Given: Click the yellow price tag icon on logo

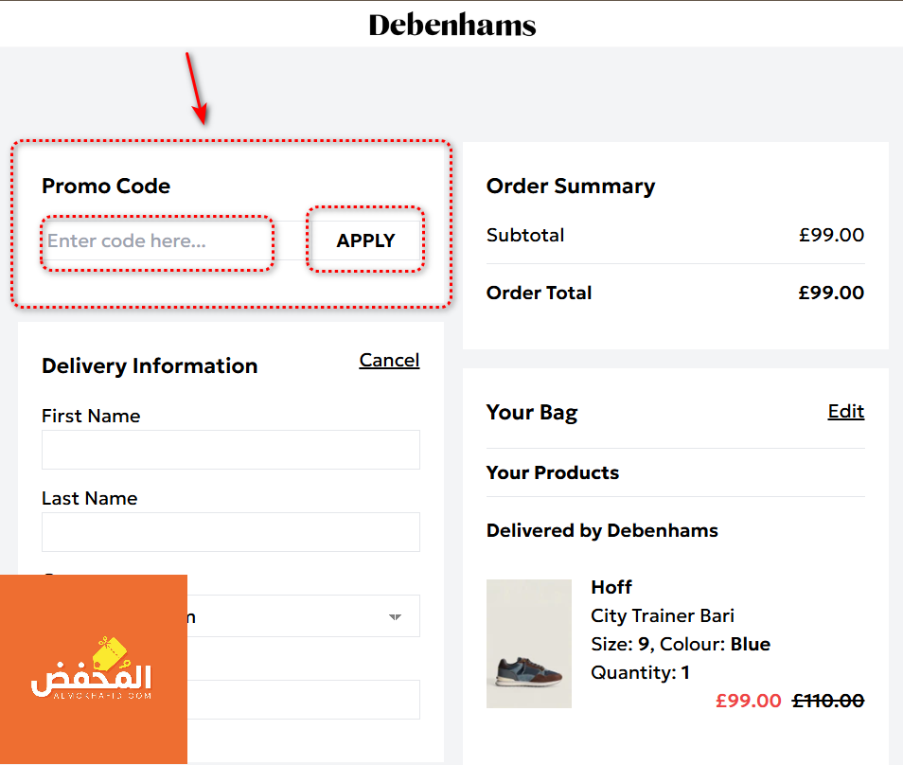Looking at the screenshot, I should pos(110,652).
